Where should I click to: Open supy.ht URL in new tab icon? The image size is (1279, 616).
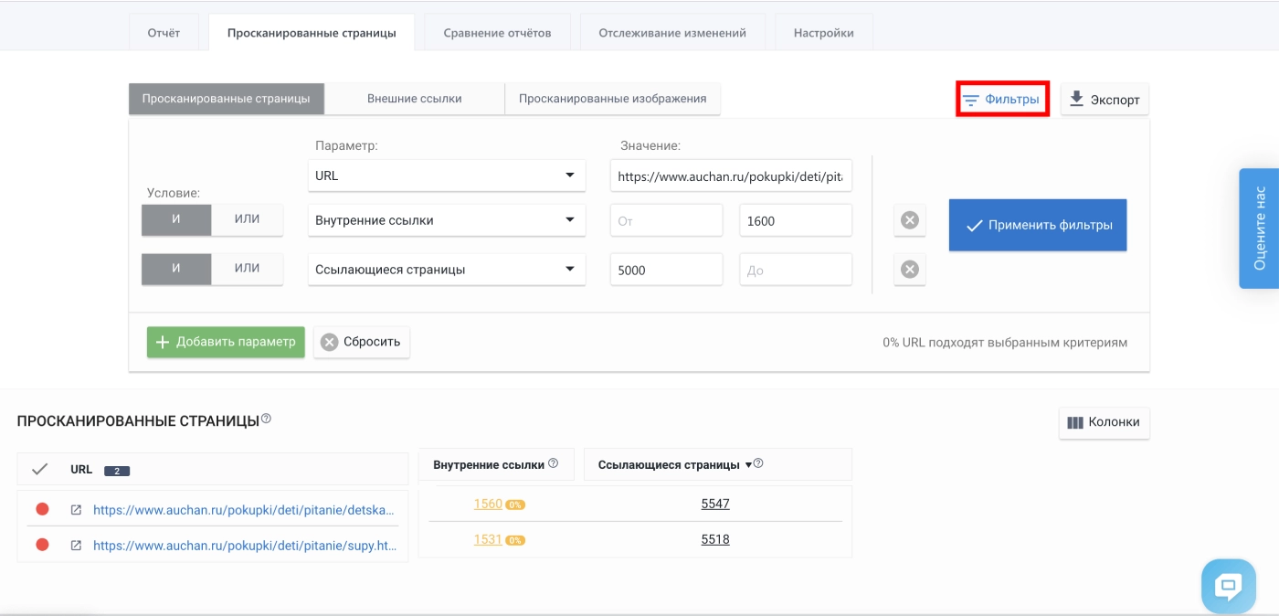pyautogui.click(x=76, y=545)
